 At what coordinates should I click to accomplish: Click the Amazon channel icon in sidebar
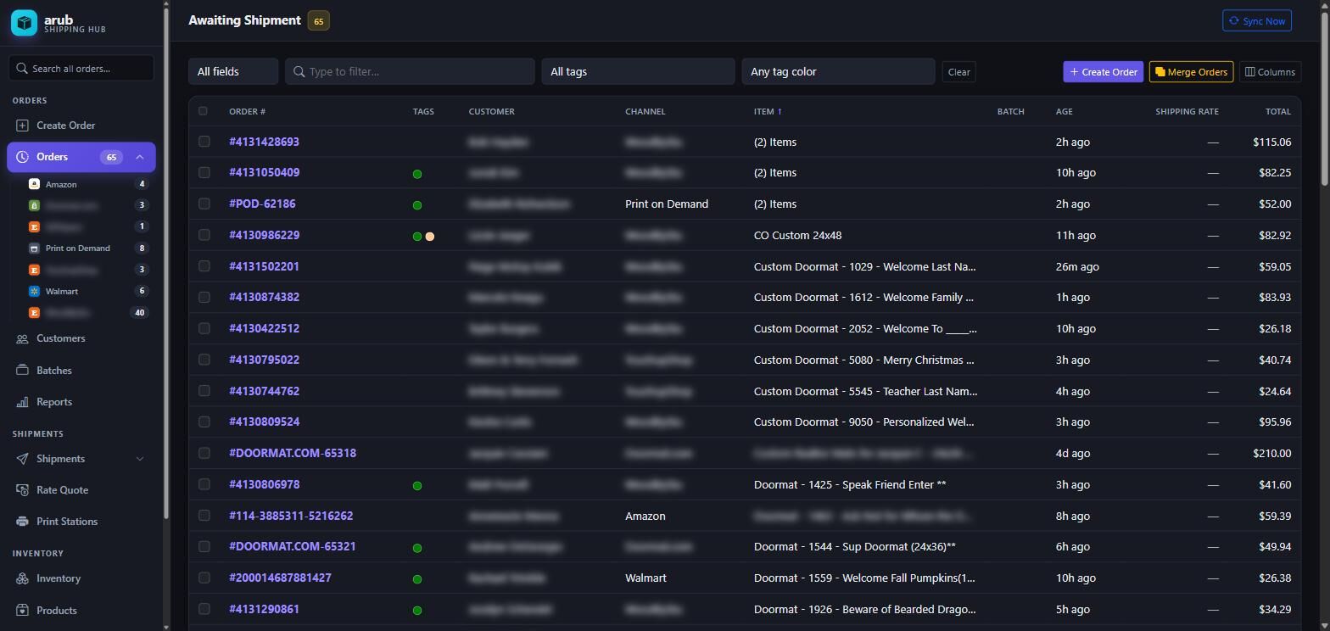pos(34,184)
